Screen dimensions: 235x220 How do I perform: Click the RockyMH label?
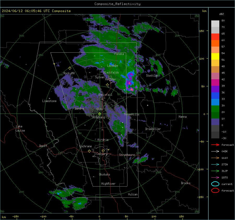click(x=69, y=73)
